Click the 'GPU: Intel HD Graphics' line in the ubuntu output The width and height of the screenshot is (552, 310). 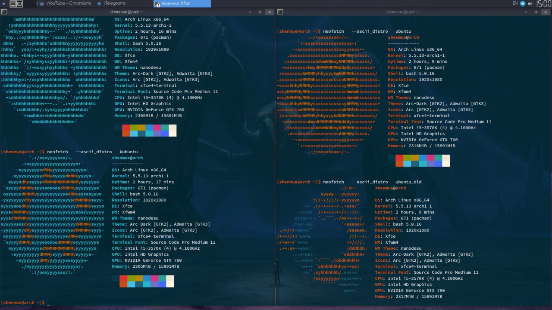click(416, 134)
